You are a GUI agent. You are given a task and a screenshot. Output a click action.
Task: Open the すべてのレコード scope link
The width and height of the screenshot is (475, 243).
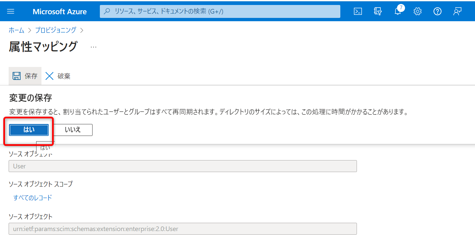click(x=33, y=198)
